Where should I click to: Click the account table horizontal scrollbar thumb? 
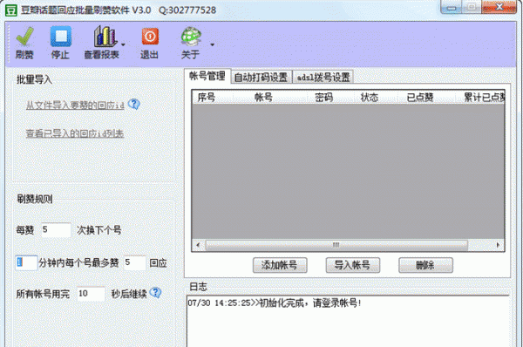[336, 245]
